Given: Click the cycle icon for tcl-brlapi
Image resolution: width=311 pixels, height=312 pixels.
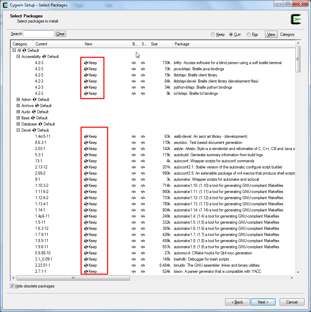Looking at the screenshot, I should 86,94.
